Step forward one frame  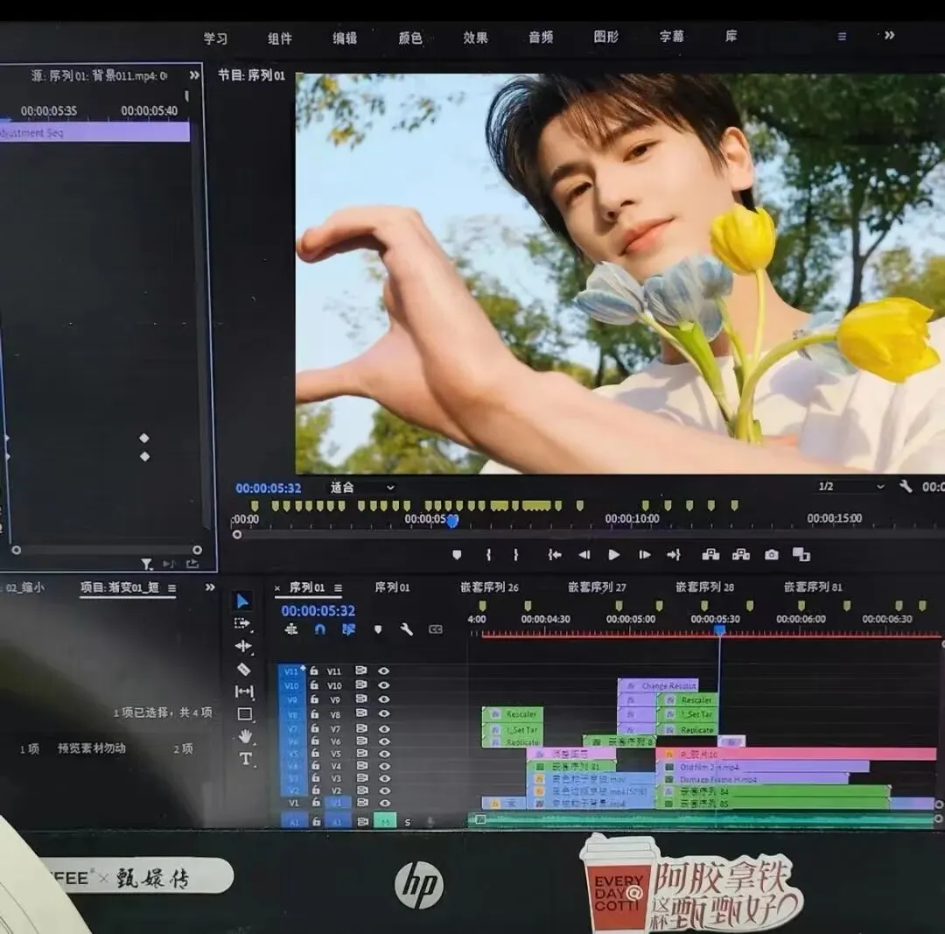tap(644, 555)
